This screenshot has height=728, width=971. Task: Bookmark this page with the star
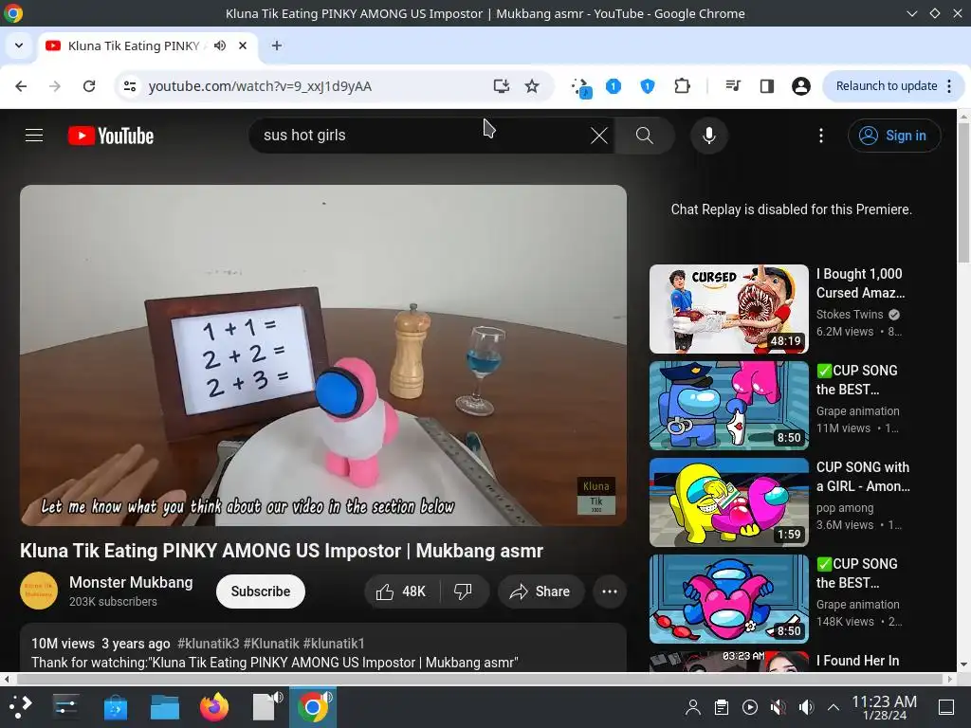point(532,86)
